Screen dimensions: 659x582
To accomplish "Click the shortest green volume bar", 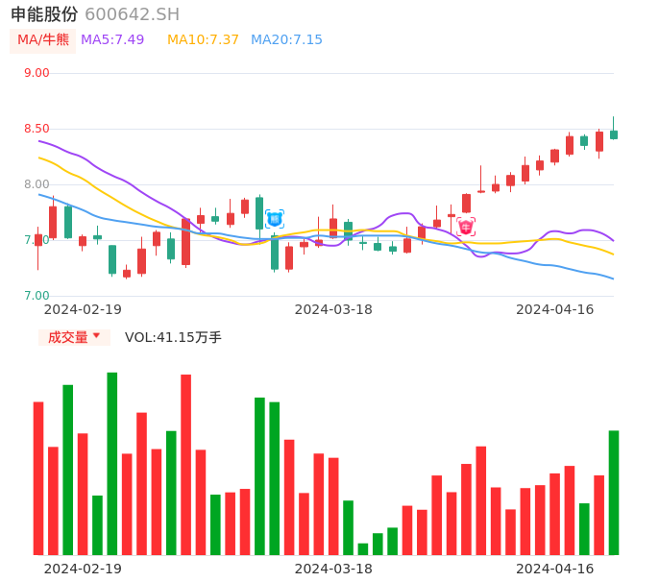I will click(363, 548).
